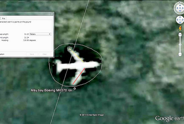Screen dimensions: 184x124
Task: Zoom out with the minus button
Action: pyautogui.click(x=180, y=54)
